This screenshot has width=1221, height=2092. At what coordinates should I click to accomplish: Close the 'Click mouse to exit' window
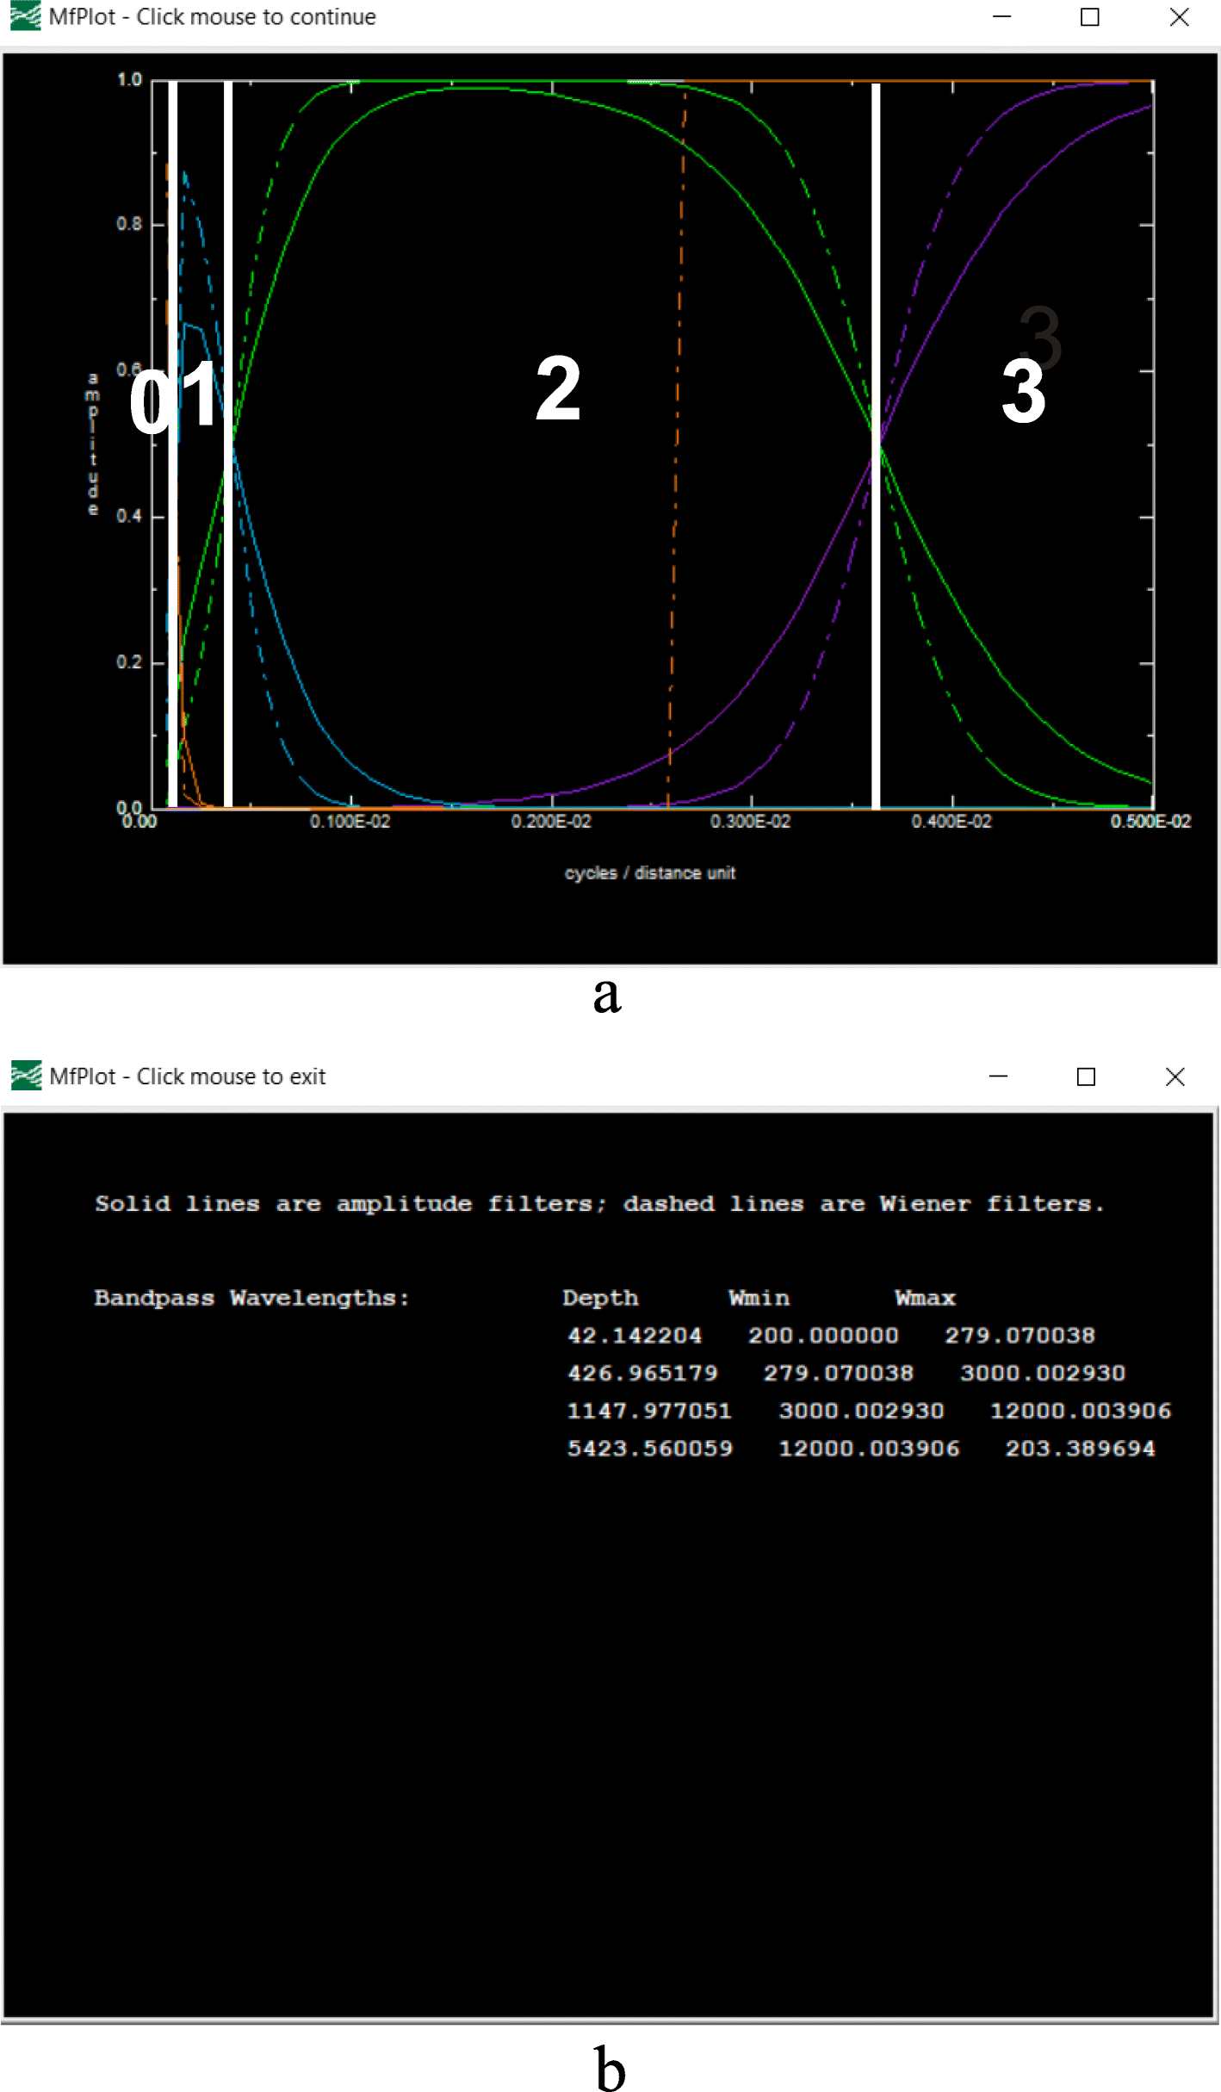1175,1077
